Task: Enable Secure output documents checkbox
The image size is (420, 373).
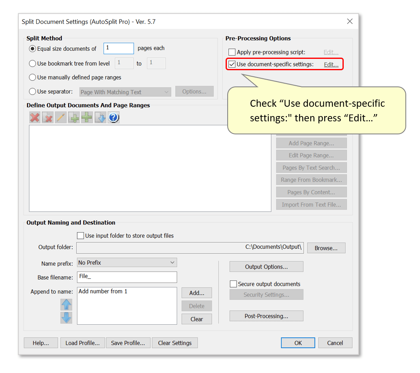Action: point(233,284)
